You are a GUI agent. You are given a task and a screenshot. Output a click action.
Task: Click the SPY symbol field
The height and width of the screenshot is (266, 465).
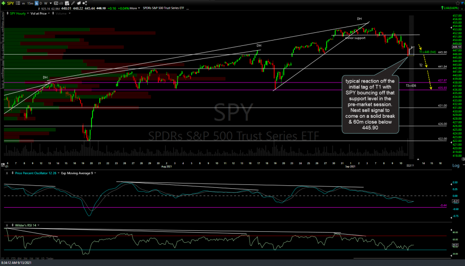pyautogui.click(x=11, y=3)
